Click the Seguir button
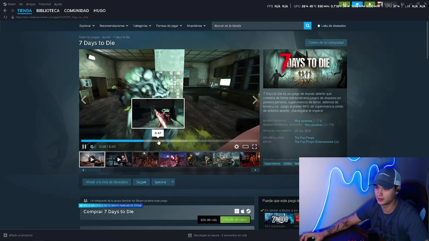 click(x=141, y=182)
